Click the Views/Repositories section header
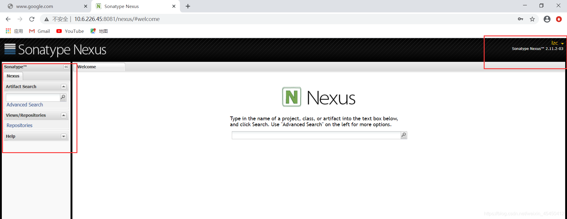The width and height of the screenshot is (567, 219). coord(36,115)
